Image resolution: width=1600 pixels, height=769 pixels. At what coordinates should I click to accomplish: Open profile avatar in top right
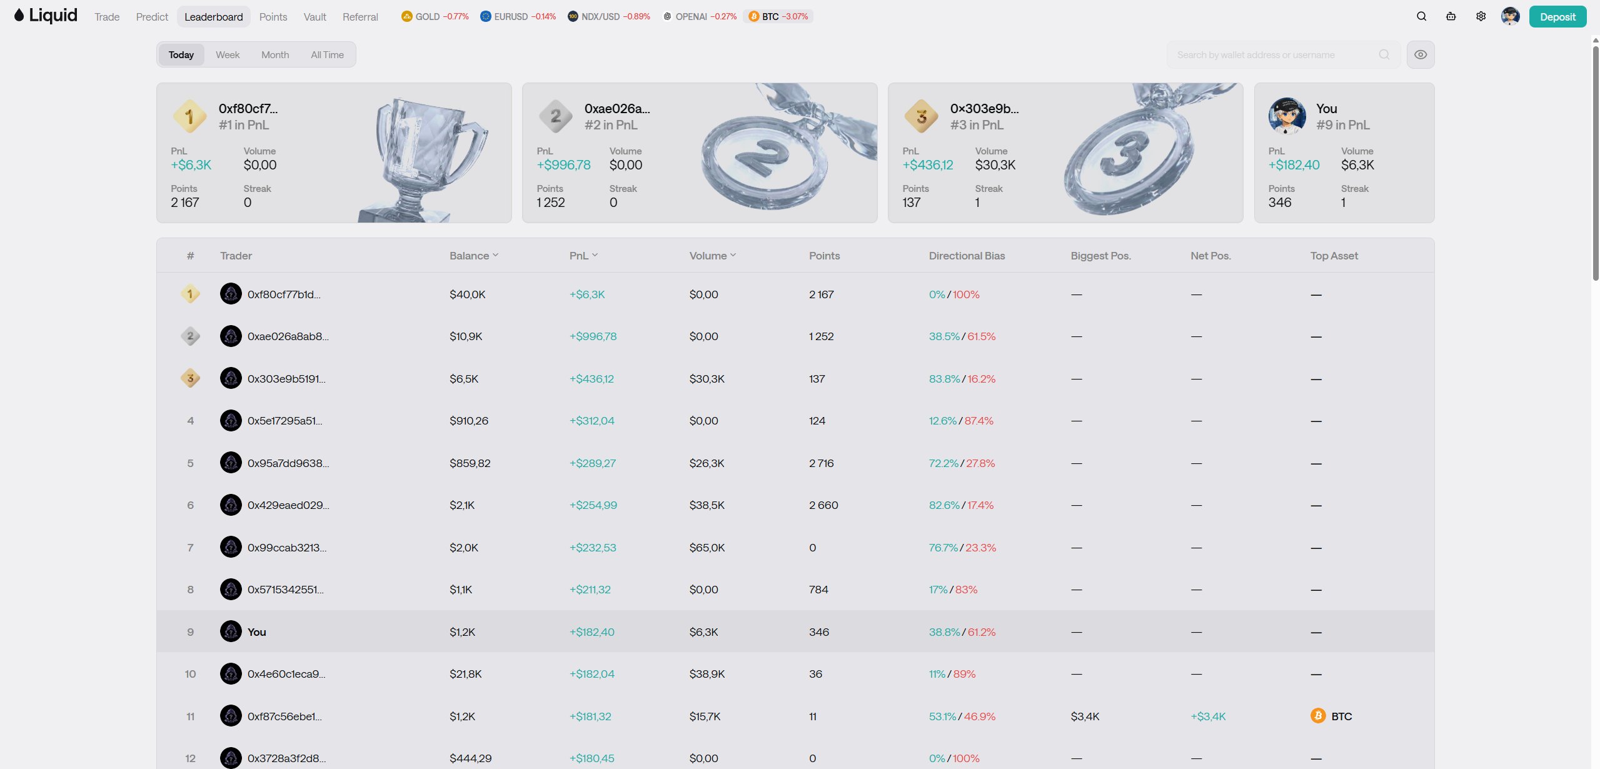point(1510,16)
